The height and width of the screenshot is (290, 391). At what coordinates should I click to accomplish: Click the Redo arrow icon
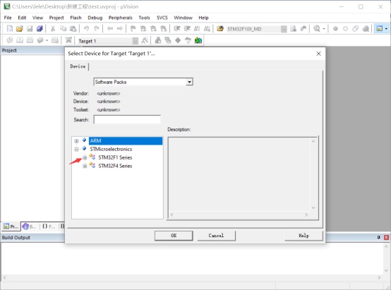coord(97,29)
